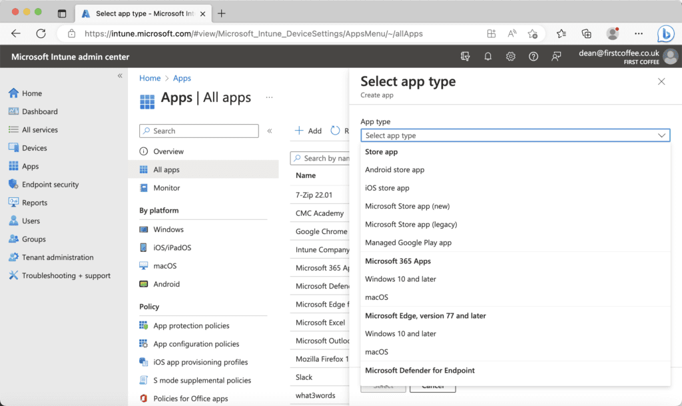The image size is (682, 406).
Task: Focus the Search by name filter box
Action: pos(320,159)
